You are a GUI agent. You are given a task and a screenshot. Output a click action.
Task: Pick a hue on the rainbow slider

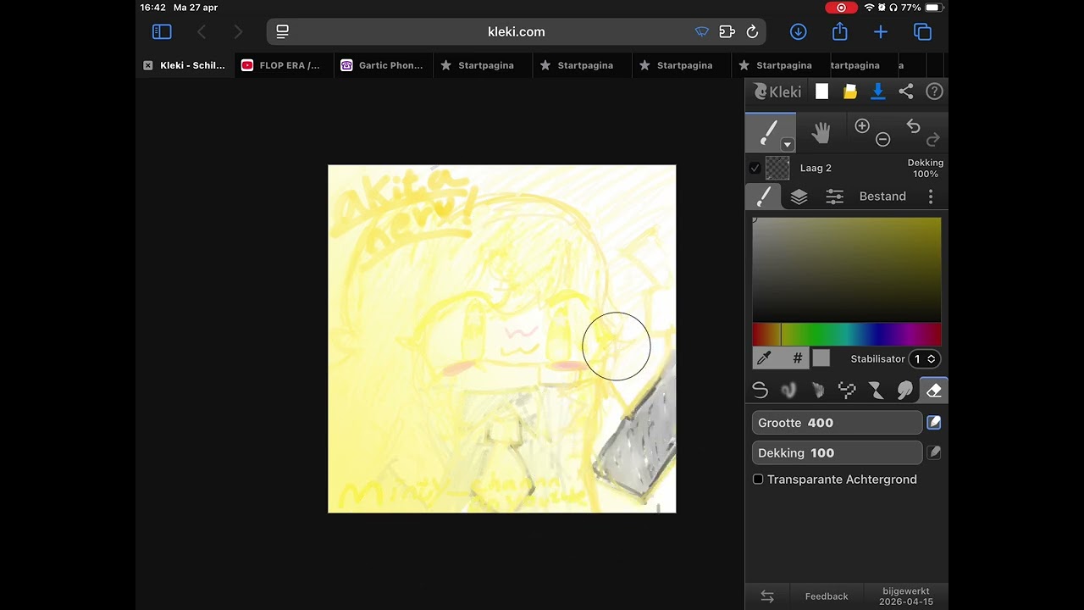[x=847, y=334]
